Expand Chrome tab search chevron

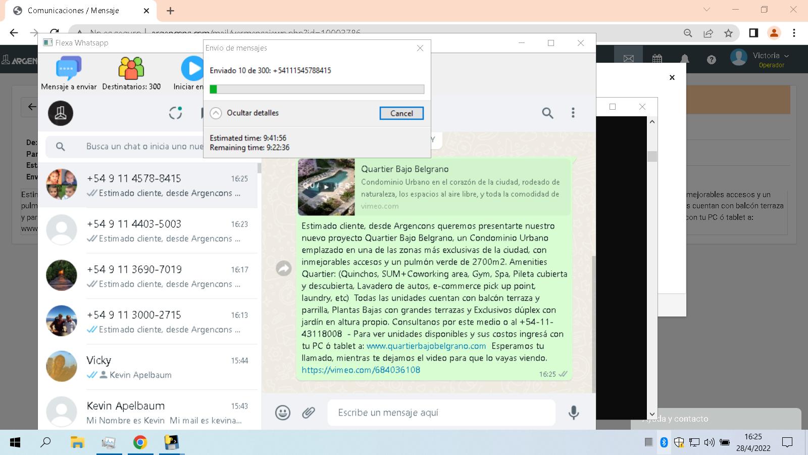coord(706,10)
